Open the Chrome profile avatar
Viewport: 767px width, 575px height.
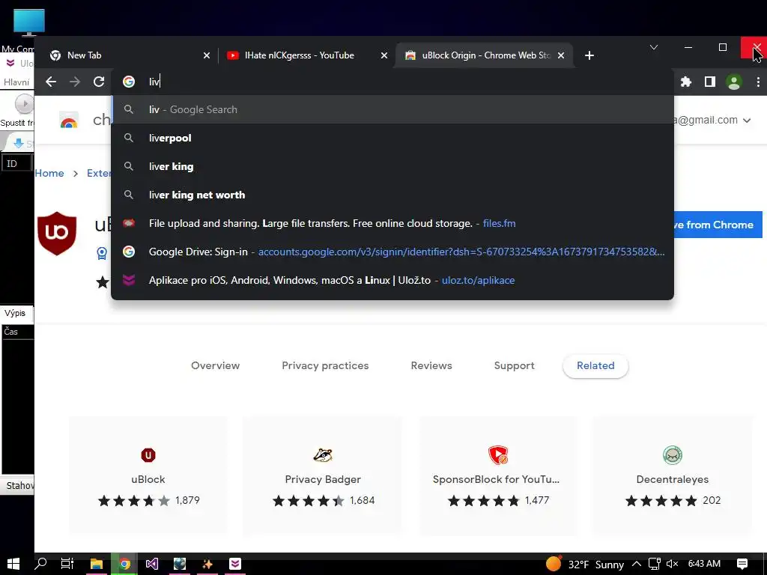(x=734, y=82)
